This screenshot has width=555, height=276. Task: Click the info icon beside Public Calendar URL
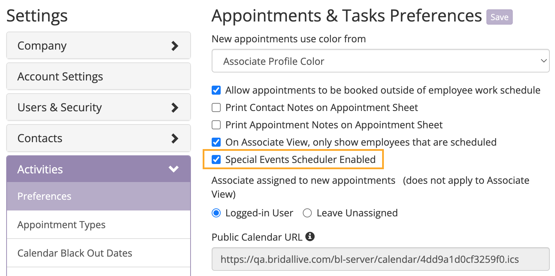click(310, 236)
